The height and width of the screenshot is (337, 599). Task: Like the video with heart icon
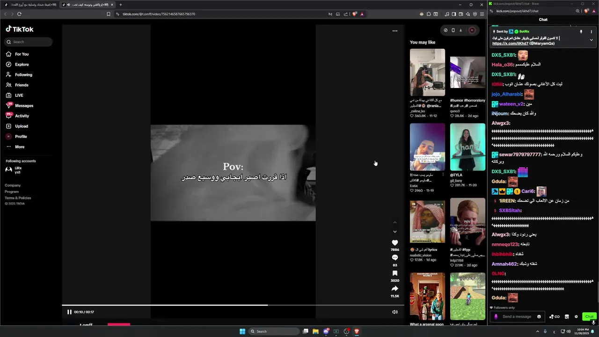pyautogui.click(x=394, y=243)
